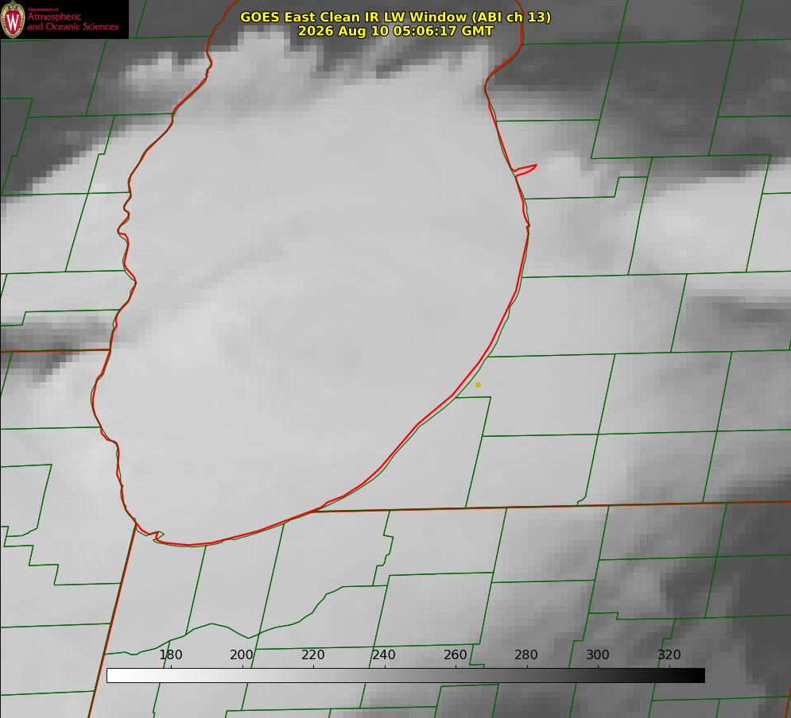Click the mid-gray middle of the colorbar

point(405,676)
